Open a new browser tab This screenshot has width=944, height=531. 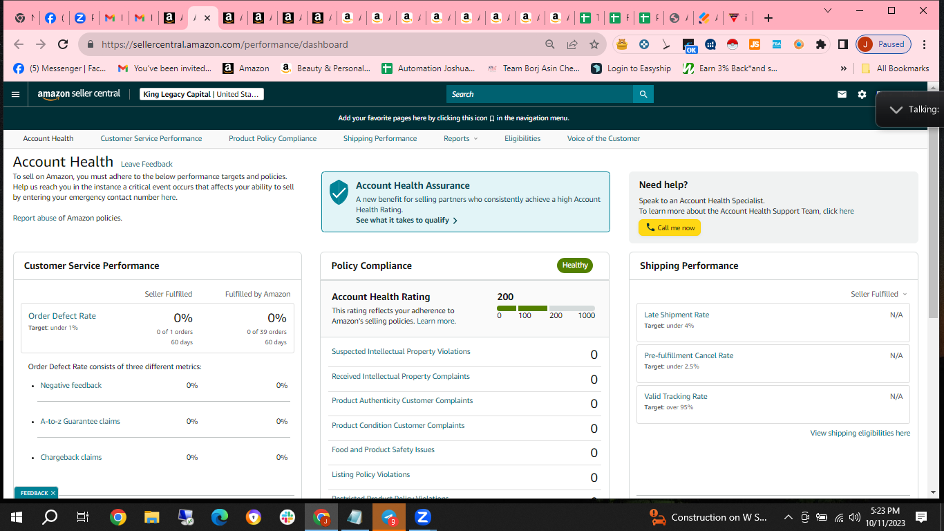768,18
